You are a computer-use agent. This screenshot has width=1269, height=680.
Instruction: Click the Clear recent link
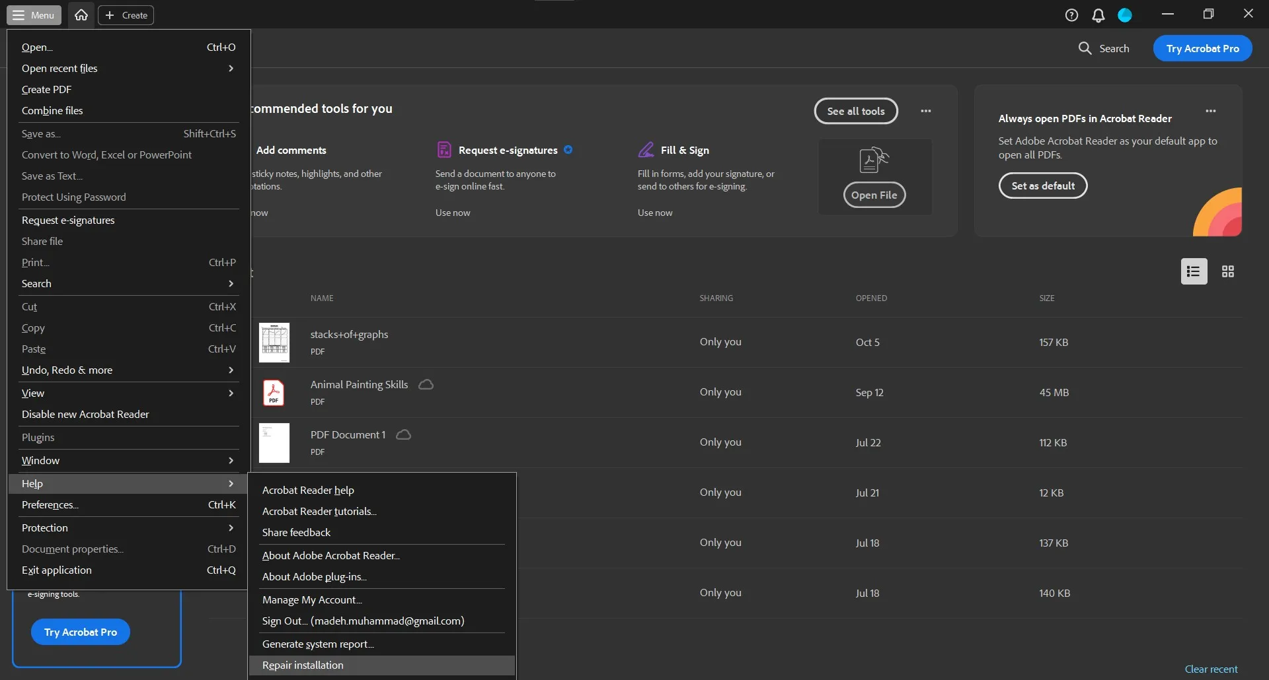(x=1211, y=669)
